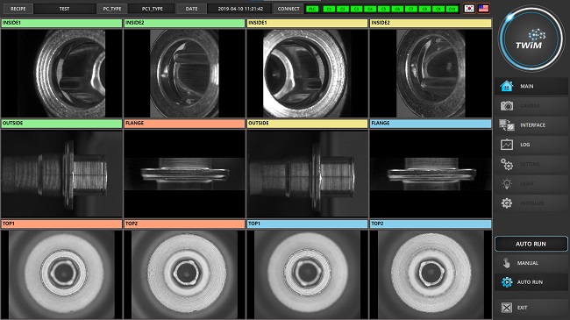Click the PLC connection status indicator
570x320 pixels.
(312, 9)
